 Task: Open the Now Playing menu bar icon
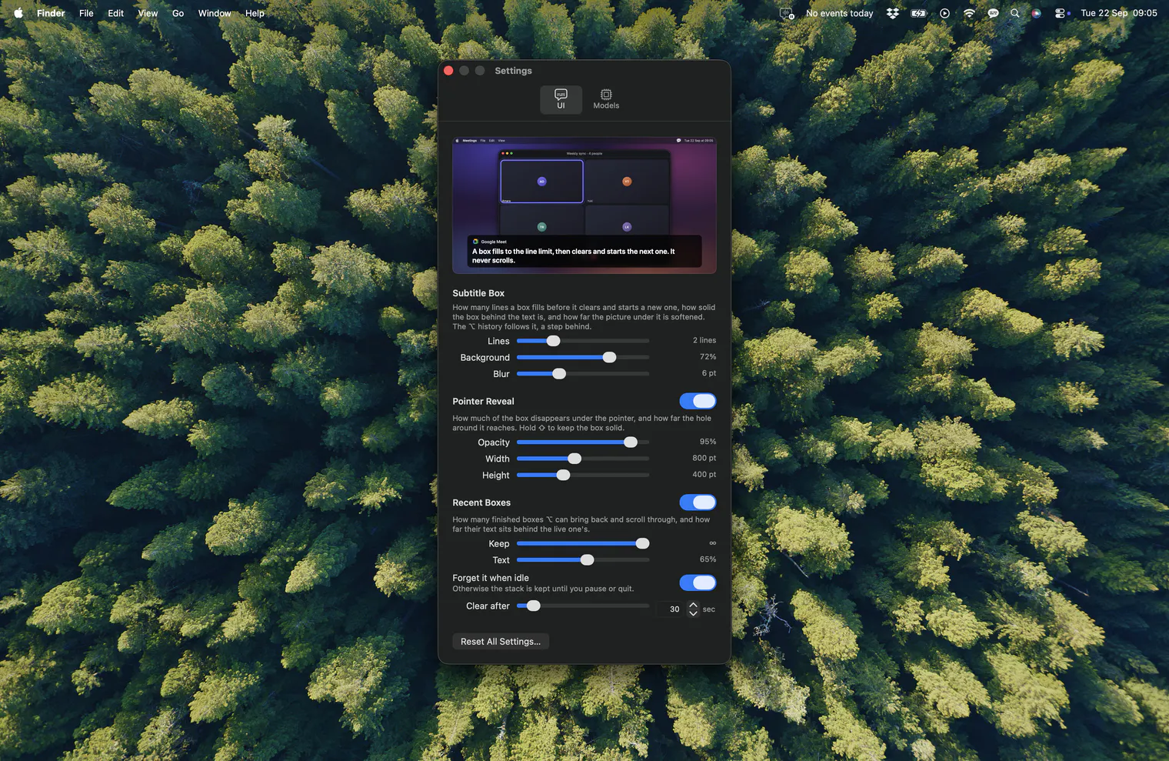coord(944,13)
